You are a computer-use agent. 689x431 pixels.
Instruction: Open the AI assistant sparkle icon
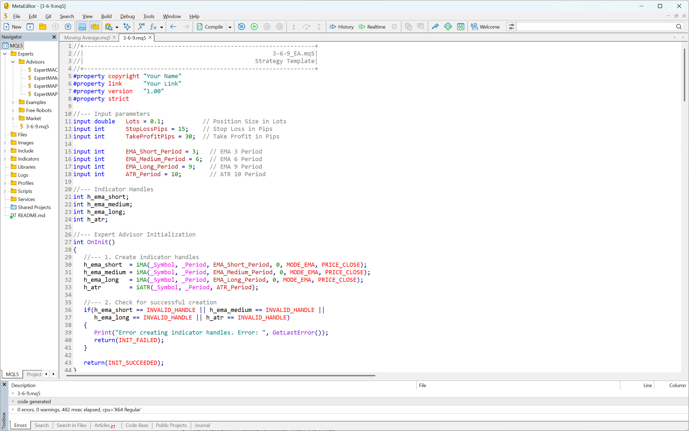pos(127,27)
